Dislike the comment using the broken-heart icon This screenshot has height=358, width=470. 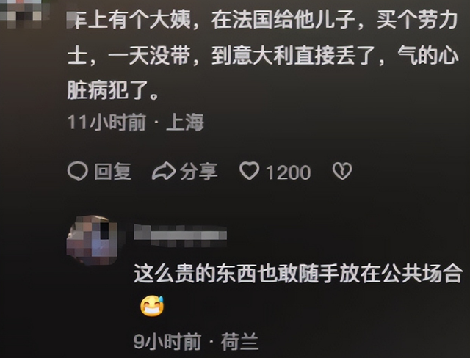point(342,171)
